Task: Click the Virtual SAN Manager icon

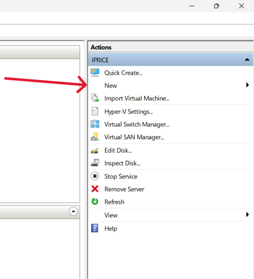Action: click(x=95, y=137)
